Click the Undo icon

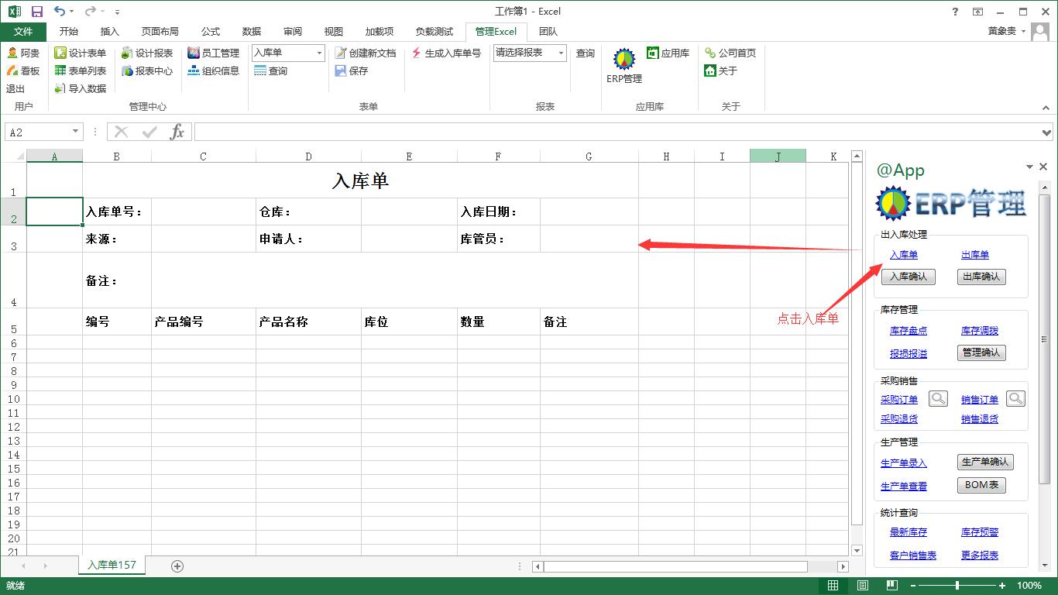[60, 12]
